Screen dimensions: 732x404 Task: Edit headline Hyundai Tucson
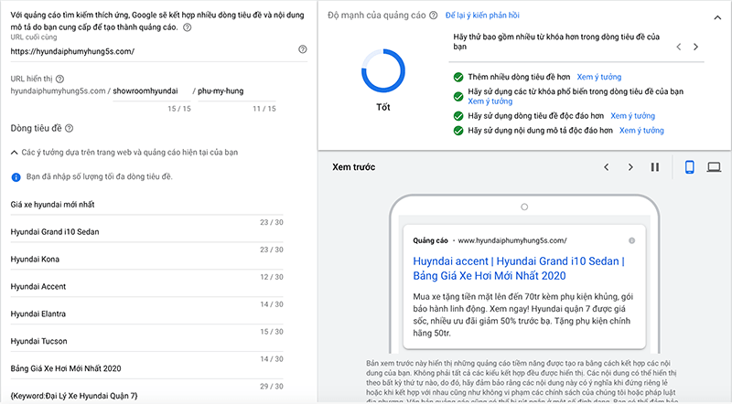pos(146,342)
